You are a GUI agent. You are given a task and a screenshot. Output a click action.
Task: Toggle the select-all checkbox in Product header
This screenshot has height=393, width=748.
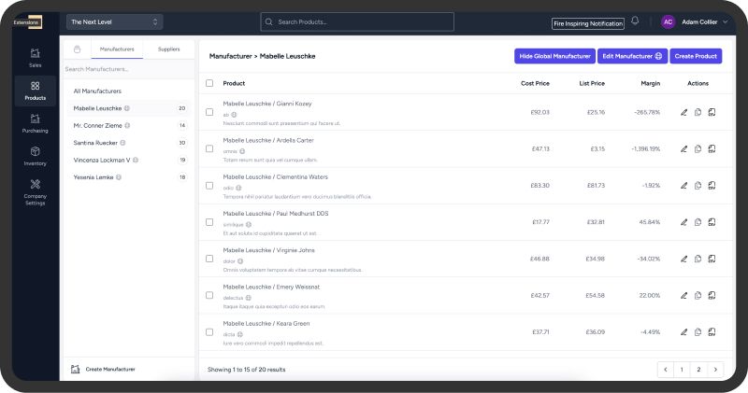tap(209, 83)
